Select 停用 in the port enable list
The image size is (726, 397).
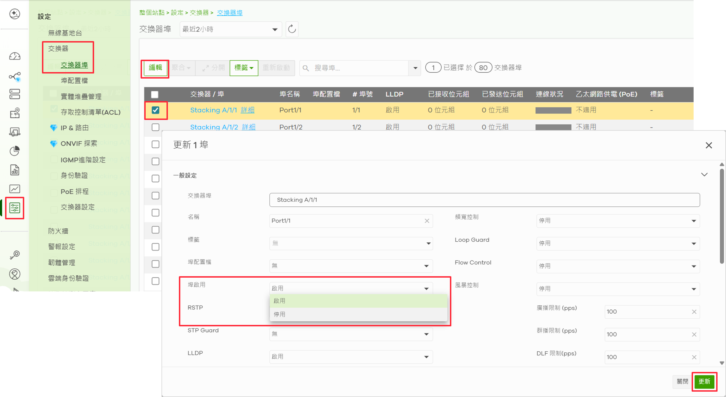(279, 314)
